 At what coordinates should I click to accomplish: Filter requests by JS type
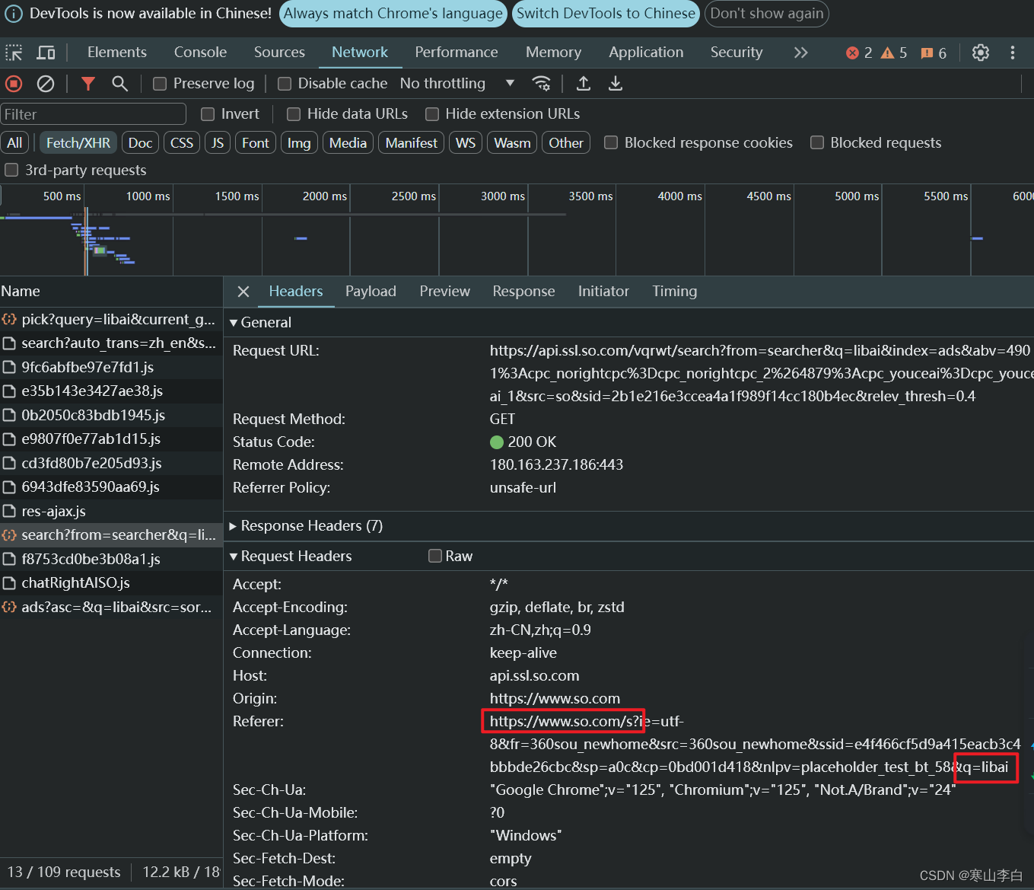tap(218, 143)
